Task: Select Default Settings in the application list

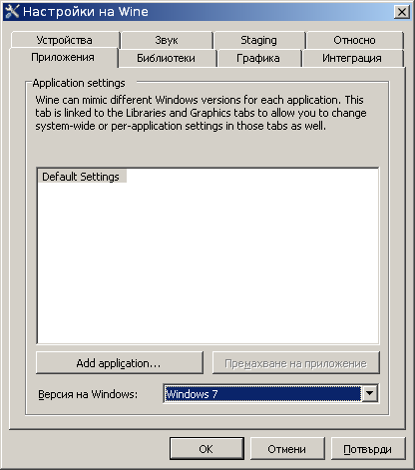Action: [x=81, y=177]
